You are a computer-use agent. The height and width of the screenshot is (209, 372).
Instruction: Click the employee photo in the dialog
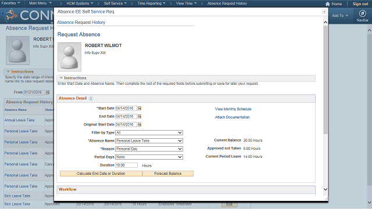tap(70, 57)
